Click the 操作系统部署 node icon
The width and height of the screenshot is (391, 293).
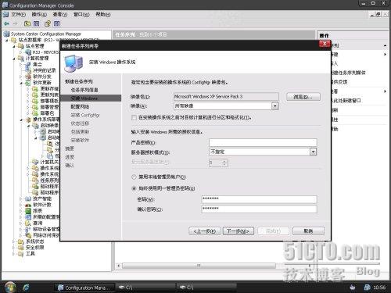tap(28, 120)
